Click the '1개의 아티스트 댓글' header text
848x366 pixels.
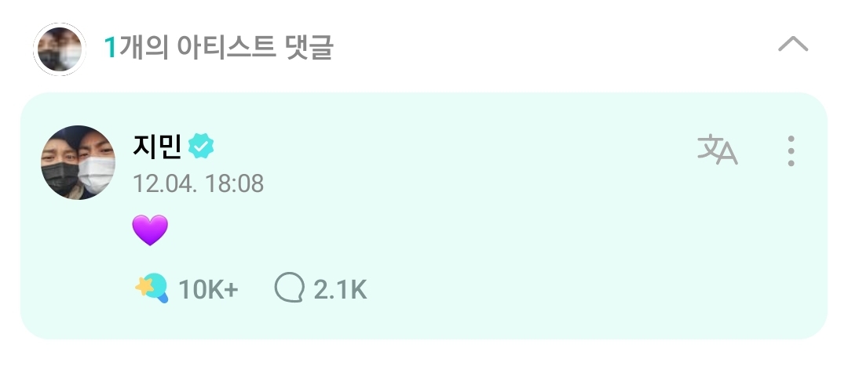point(218,48)
